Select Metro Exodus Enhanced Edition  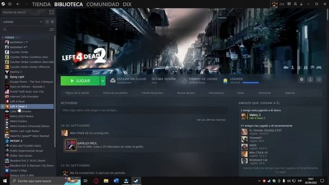tap(30, 126)
